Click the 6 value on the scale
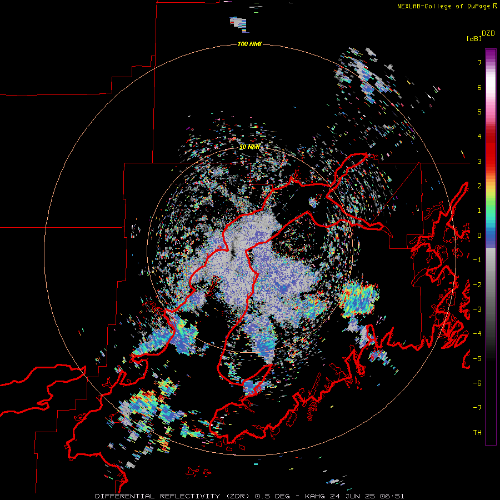The image size is (500, 500). coord(479,87)
